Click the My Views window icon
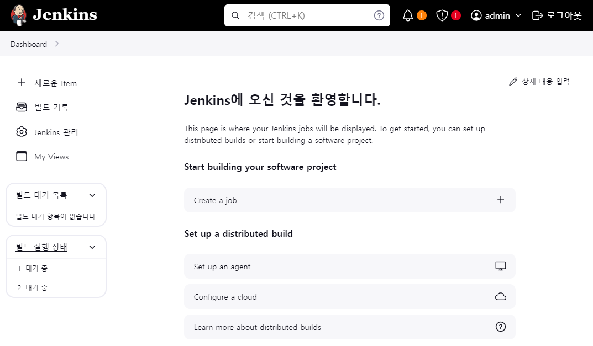Image resolution: width=593 pixels, height=346 pixels. pos(22,156)
